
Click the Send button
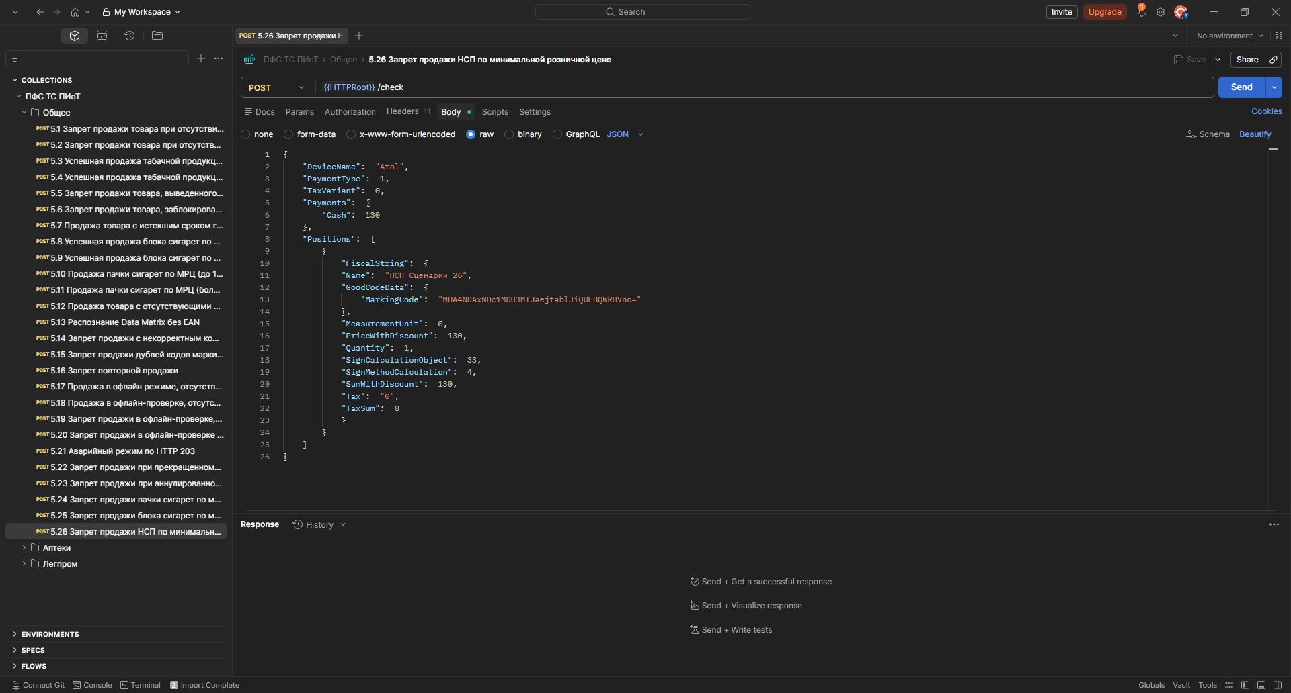pos(1241,87)
